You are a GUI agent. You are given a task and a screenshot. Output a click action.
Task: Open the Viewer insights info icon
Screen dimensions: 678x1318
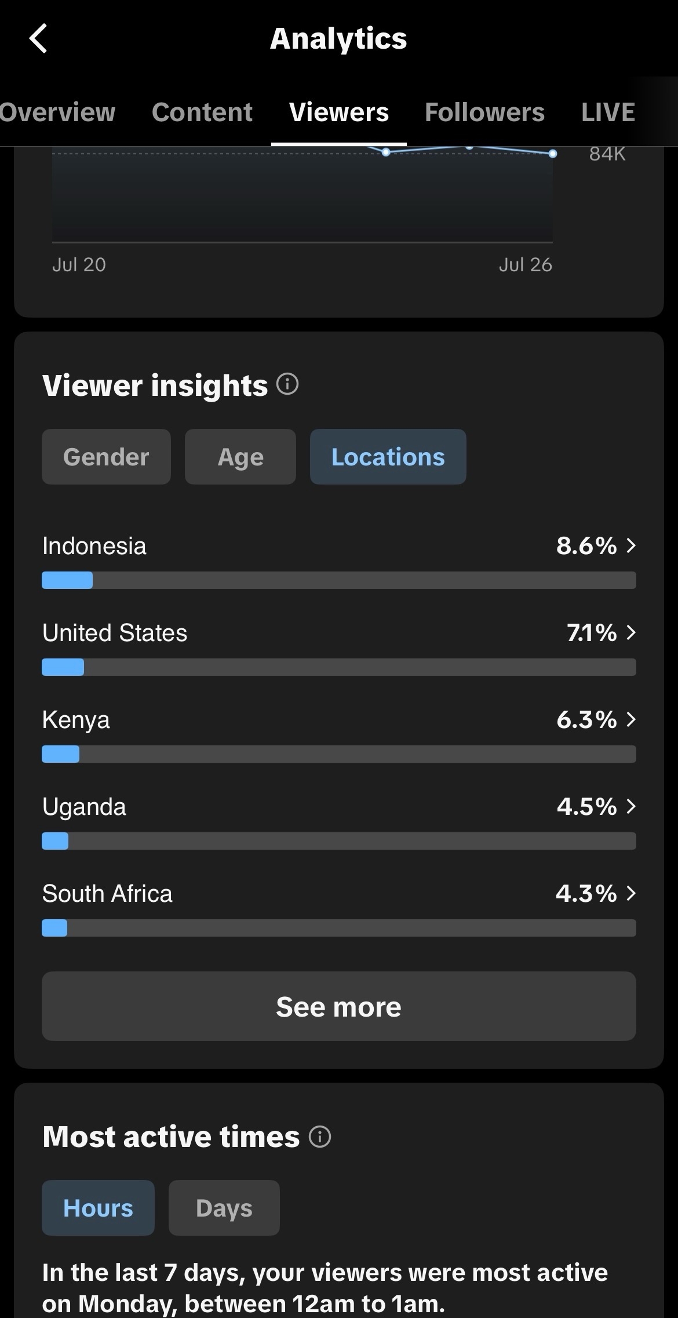(x=287, y=384)
